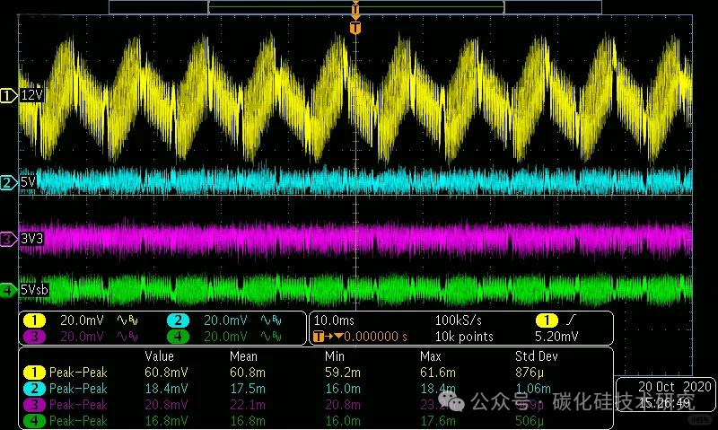718x430 pixels.
Task: Click the trigger delay 0.000000 s readout
Action: pyautogui.click(x=375, y=337)
